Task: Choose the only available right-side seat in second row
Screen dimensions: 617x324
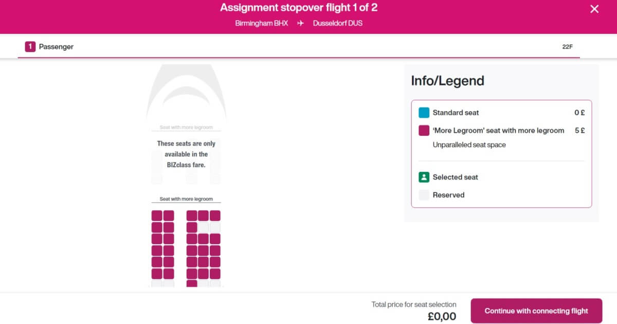Action: [x=192, y=227]
